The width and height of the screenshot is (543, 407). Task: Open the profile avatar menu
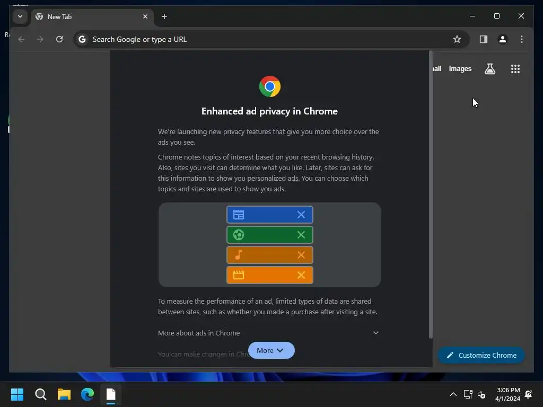[503, 39]
